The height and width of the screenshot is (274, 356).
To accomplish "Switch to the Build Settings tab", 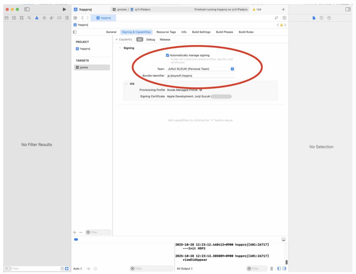I will pyautogui.click(x=201, y=32).
